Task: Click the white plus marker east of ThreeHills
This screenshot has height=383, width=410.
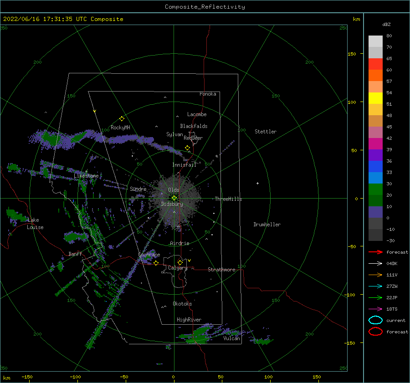Action: click(257, 183)
